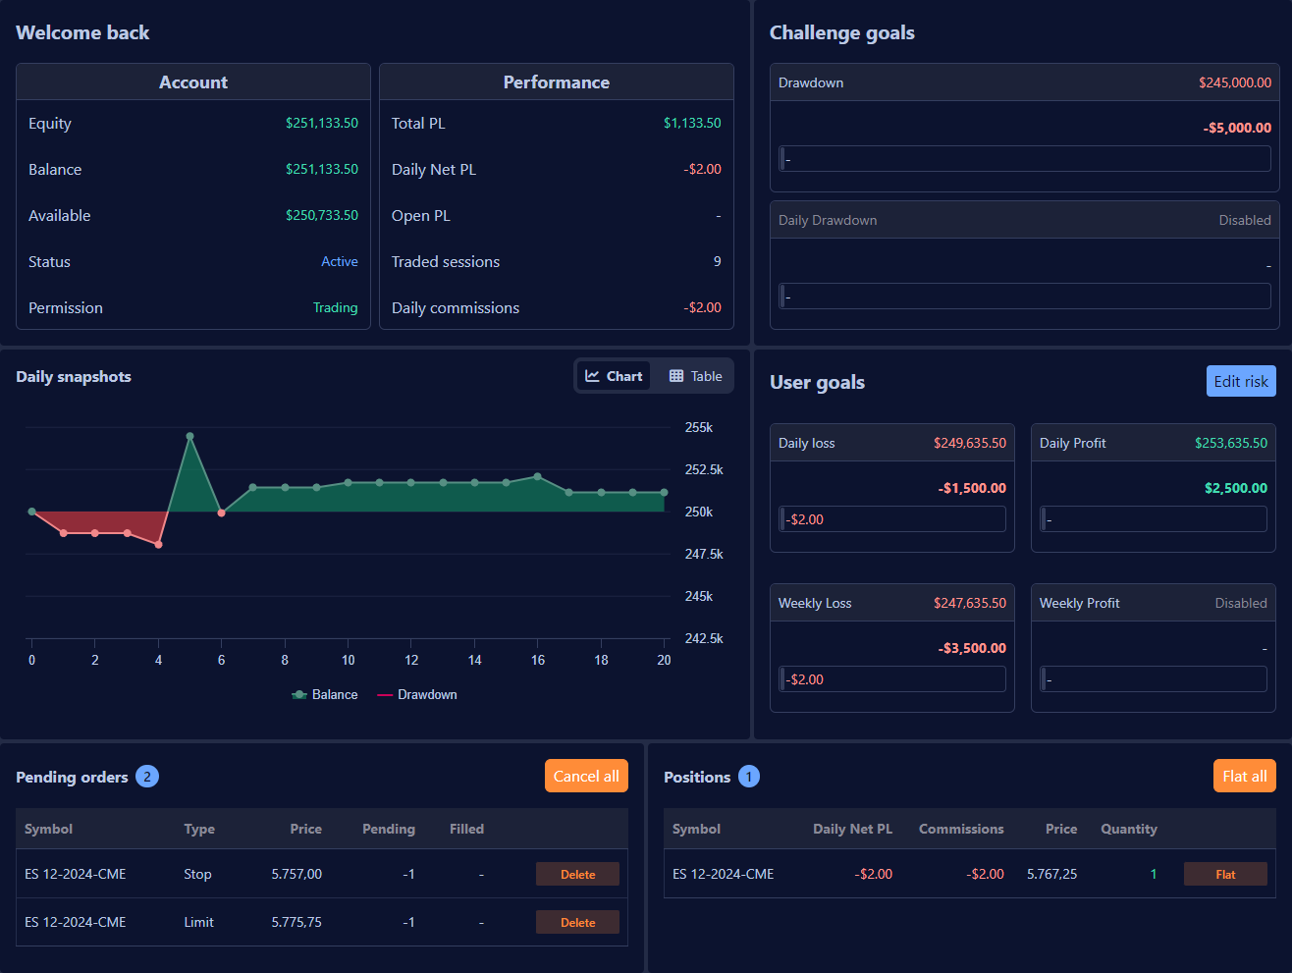Click the Active status value
Screen dimensions: 1292x973
click(x=340, y=261)
